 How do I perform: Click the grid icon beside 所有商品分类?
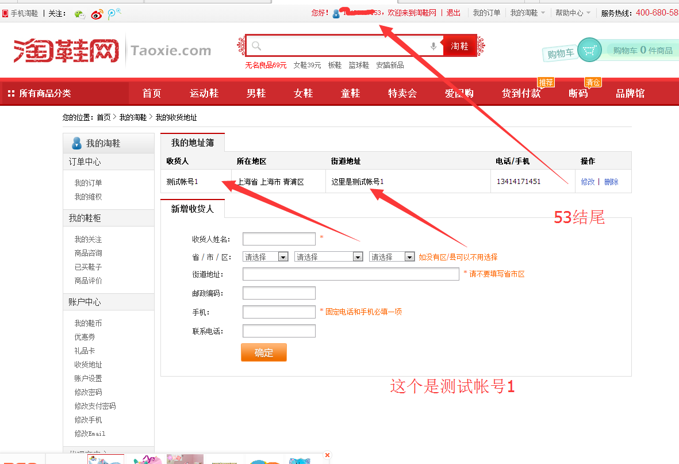[11, 93]
